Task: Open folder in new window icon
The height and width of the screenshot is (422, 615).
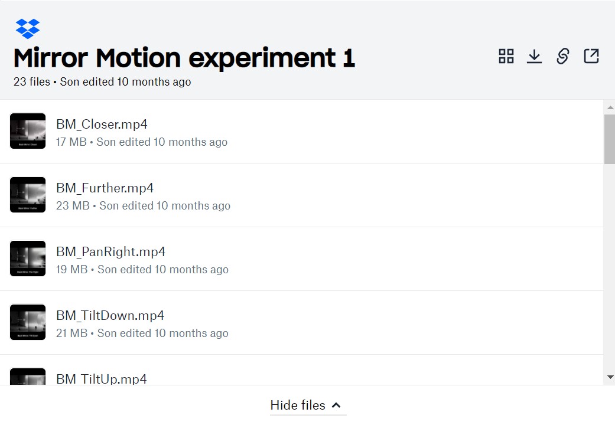Action: tap(591, 56)
